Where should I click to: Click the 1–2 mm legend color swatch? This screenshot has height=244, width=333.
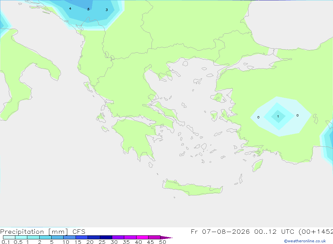point(33,237)
